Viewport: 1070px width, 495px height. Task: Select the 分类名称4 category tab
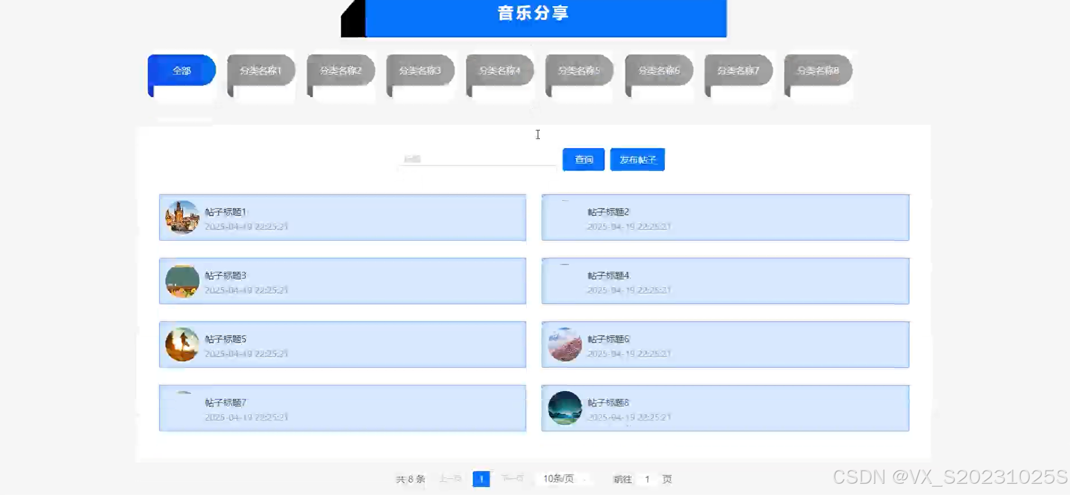tap(500, 71)
